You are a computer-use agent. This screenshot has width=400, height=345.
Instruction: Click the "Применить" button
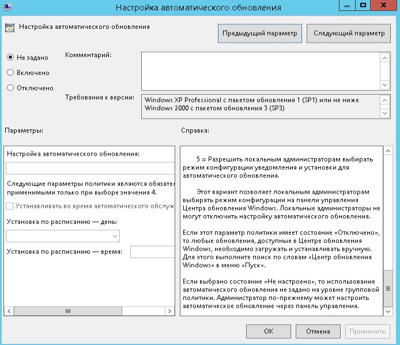pyautogui.click(x=368, y=331)
